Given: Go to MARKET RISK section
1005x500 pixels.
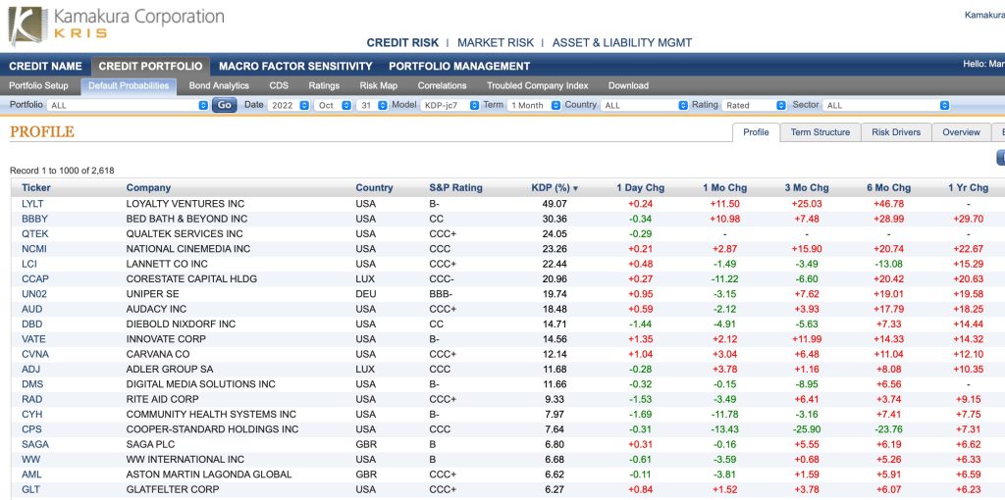Looking at the screenshot, I should (496, 43).
